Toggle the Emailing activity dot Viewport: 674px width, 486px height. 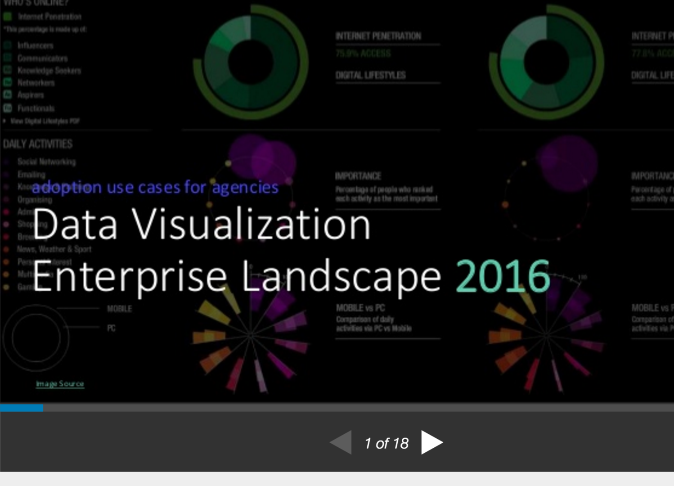pyautogui.click(x=6, y=175)
